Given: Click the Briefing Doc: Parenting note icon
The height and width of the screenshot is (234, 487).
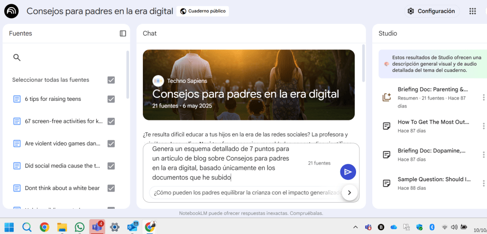Looking at the screenshot, I should (x=387, y=97).
